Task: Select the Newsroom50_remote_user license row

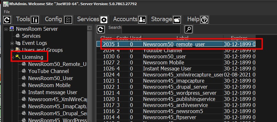Action: 176,44
